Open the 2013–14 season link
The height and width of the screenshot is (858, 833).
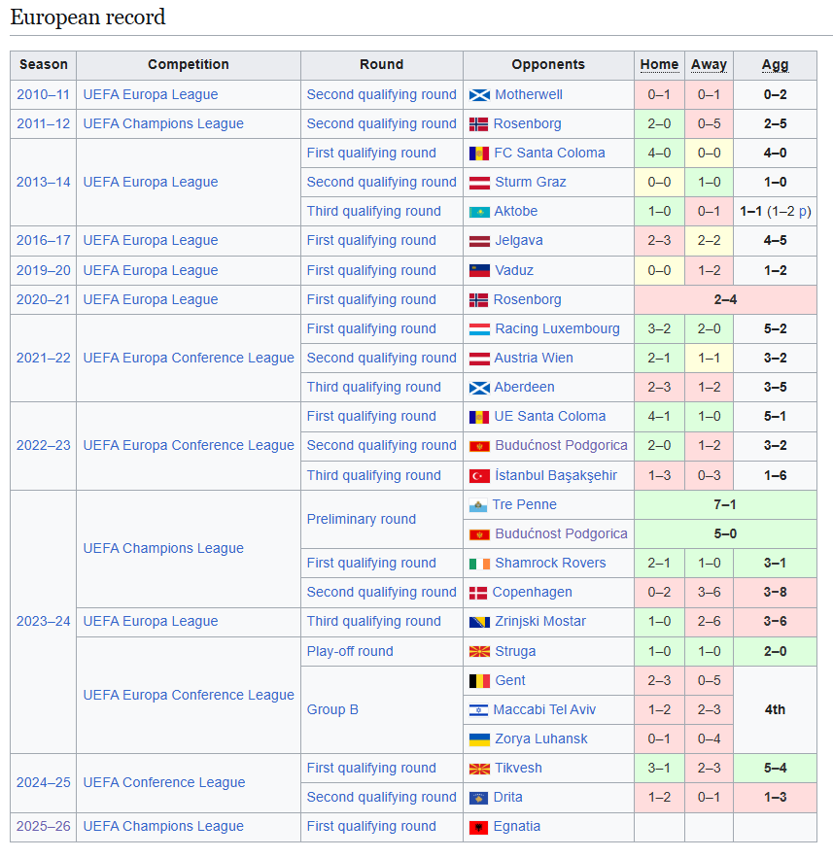pyautogui.click(x=43, y=183)
